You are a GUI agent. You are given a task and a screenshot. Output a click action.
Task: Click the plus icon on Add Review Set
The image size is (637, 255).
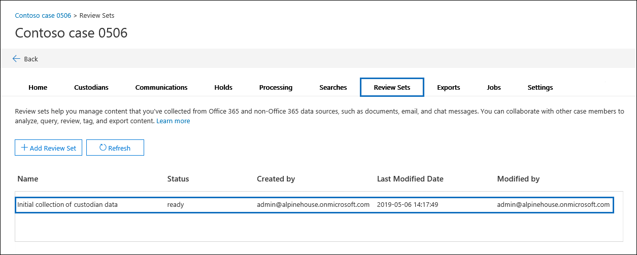(24, 148)
